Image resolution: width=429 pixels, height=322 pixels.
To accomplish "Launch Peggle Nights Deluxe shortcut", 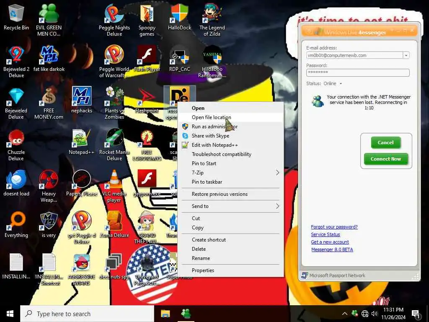I will tap(114, 20).
